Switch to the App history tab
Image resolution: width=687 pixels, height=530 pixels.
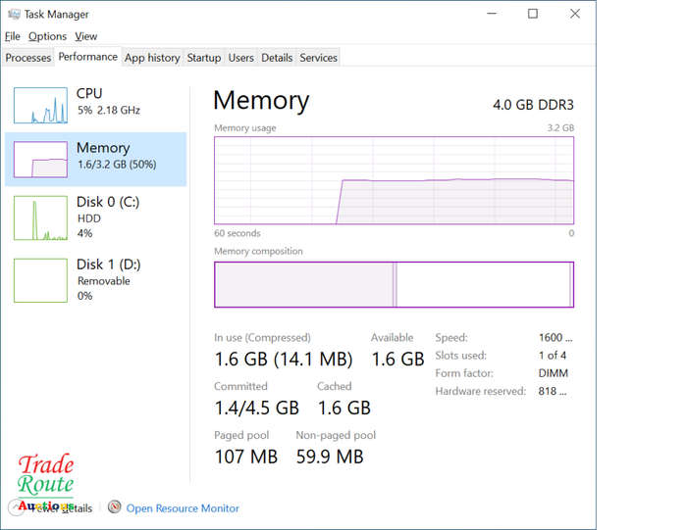tap(152, 58)
